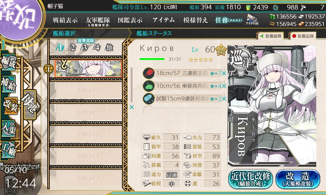The image size is (326, 195).
Task: Open the アイテム屋 item shop icon
Action: coord(252,19)
